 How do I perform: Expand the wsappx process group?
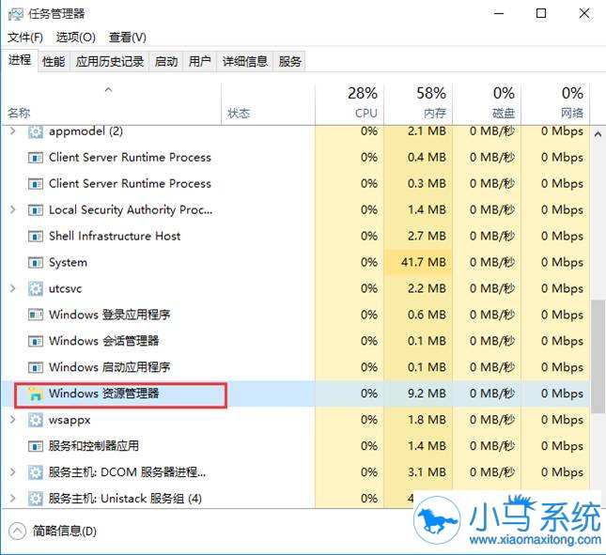tap(13, 420)
